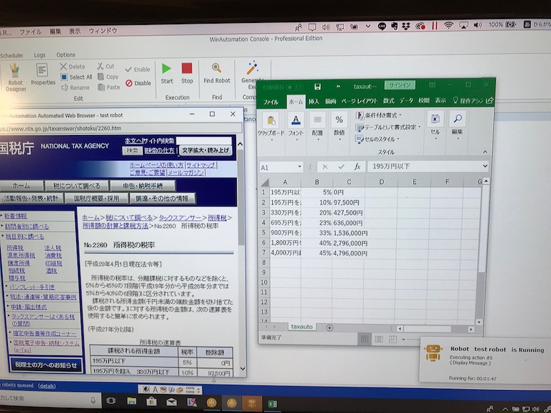The width and height of the screenshot is (551, 413).
Task: Switch to page break preview icon
Action: coord(392,339)
